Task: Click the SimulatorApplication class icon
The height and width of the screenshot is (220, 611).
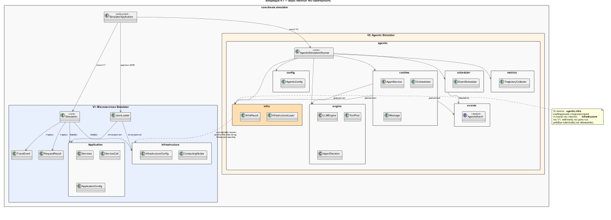Action: tap(107, 16)
